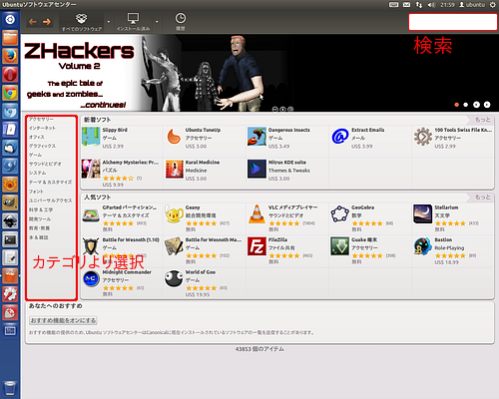Screen dimensions: 499x399
Task: Open the History (履歴) clock icon
Action: [x=181, y=22]
